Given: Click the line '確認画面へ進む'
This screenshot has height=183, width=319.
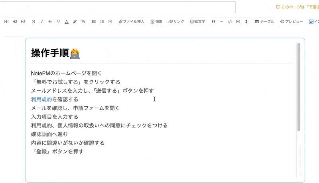Looking at the screenshot, I should tap(49, 134).
